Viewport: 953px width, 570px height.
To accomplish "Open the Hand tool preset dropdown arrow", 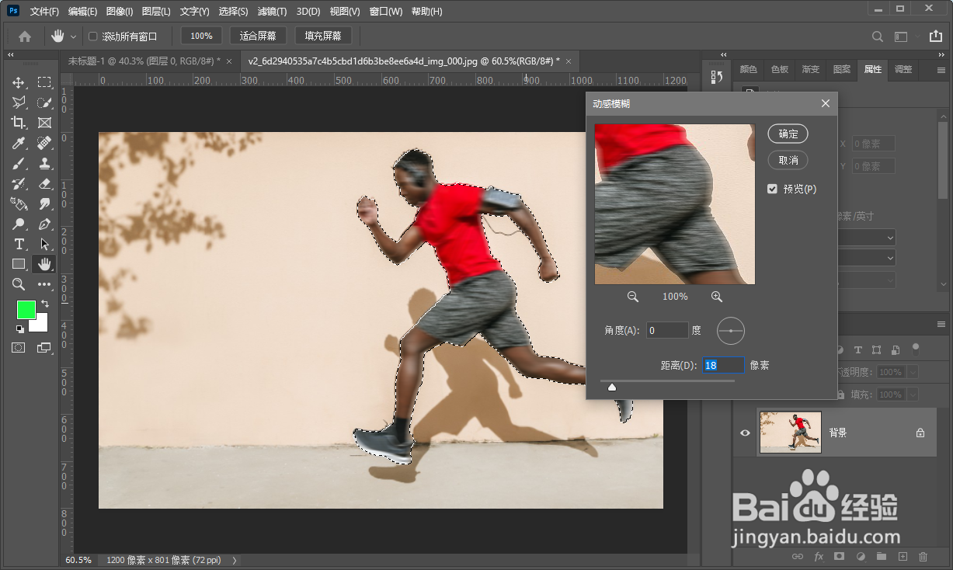I will 74,36.
